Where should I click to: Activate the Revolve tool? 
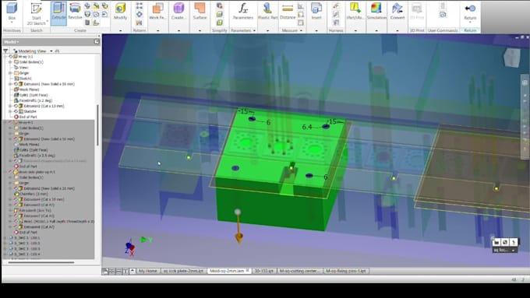coord(75,11)
